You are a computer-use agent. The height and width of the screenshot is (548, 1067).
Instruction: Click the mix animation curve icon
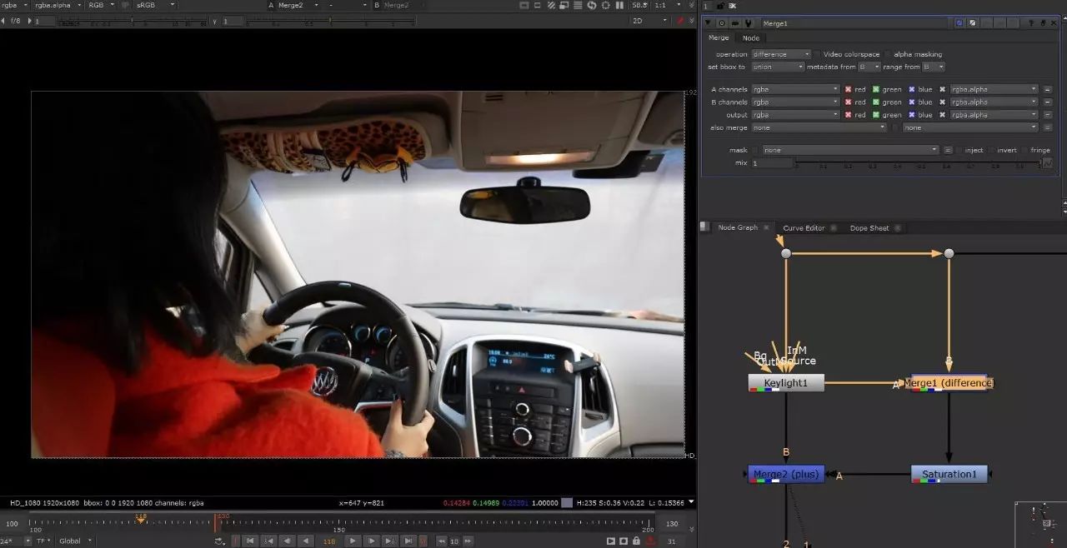(1048, 163)
